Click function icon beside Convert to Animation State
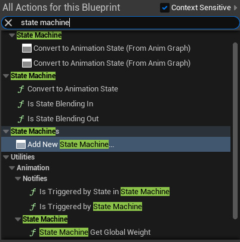The image size is (240, 242). click(x=21, y=89)
